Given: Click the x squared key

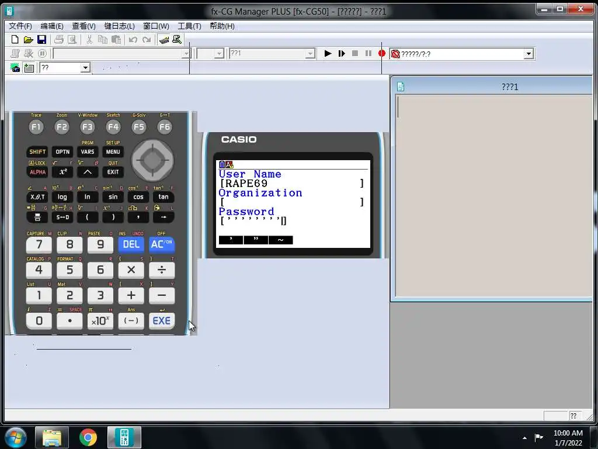Looking at the screenshot, I should [62, 172].
